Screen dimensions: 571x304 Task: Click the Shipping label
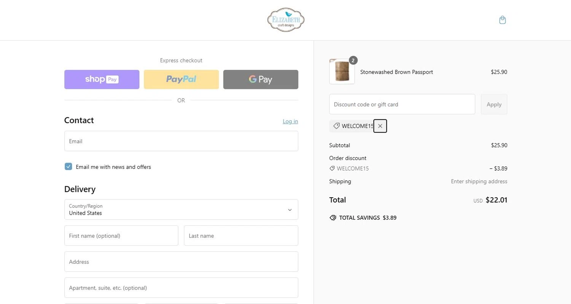tap(340, 181)
